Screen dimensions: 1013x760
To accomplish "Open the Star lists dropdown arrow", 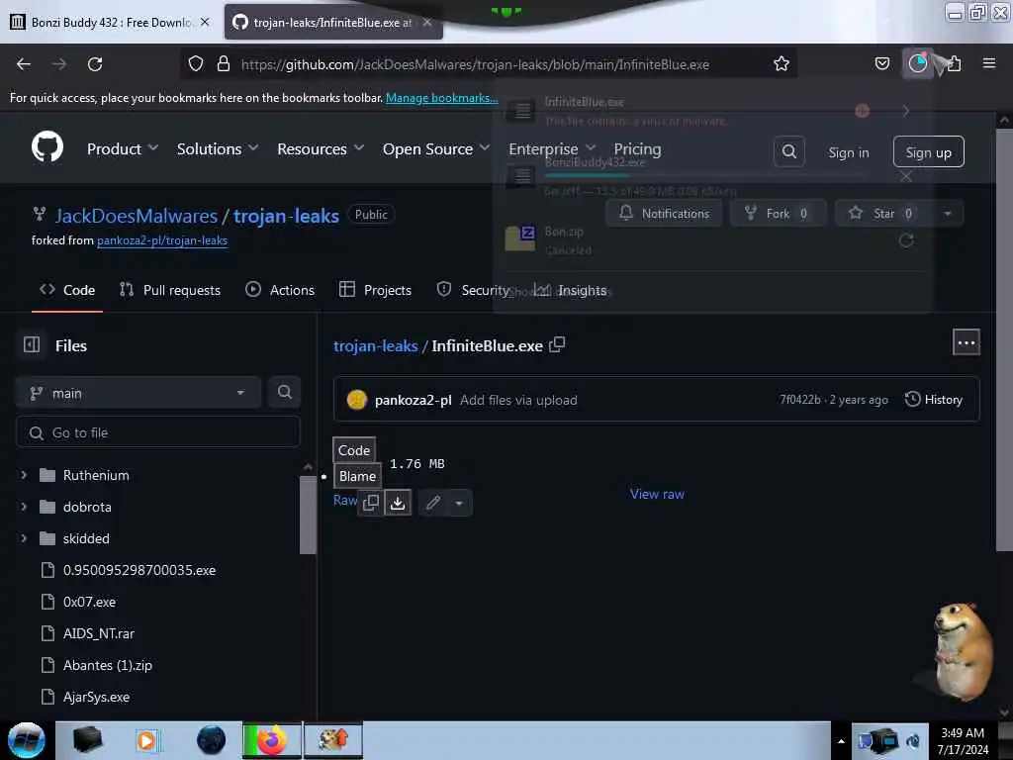I will (x=947, y=214).
